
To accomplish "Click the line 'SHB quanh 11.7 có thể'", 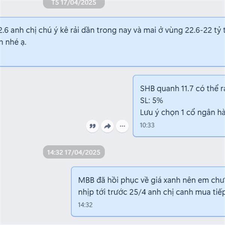I will (x=182, y=88).
